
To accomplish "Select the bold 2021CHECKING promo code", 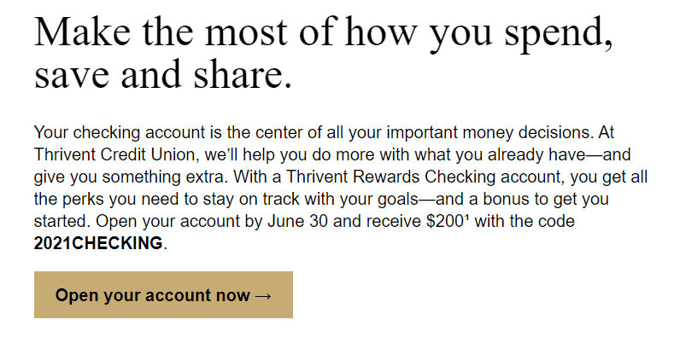I will [98, 243].
